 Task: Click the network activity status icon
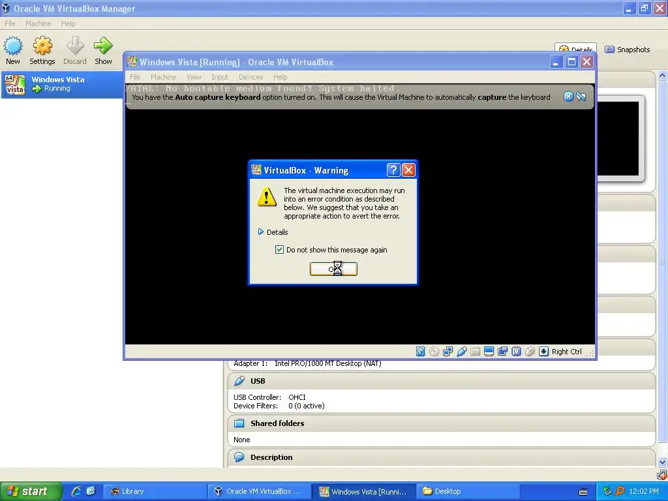point(448,352)
